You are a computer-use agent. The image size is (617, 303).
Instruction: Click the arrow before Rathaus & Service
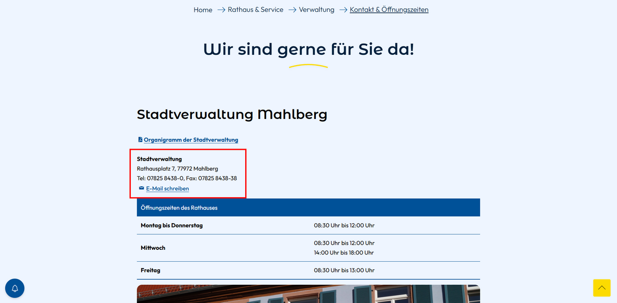pyautogui.click(x=221, y=10)
